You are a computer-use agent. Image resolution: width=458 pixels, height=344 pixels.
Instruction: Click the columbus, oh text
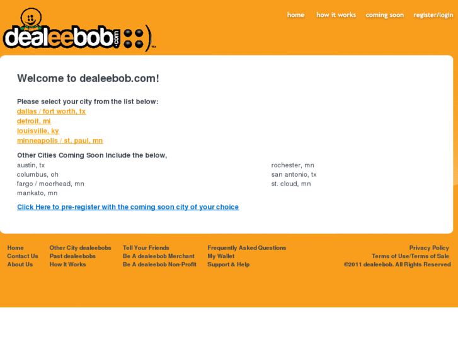tap(38, 175)
